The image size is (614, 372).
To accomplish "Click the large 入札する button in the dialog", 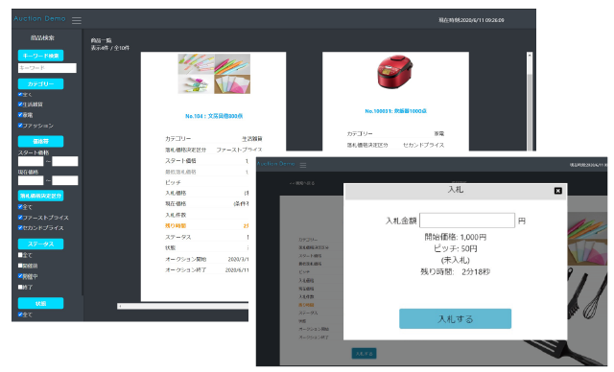I will (x=455, y=319).
